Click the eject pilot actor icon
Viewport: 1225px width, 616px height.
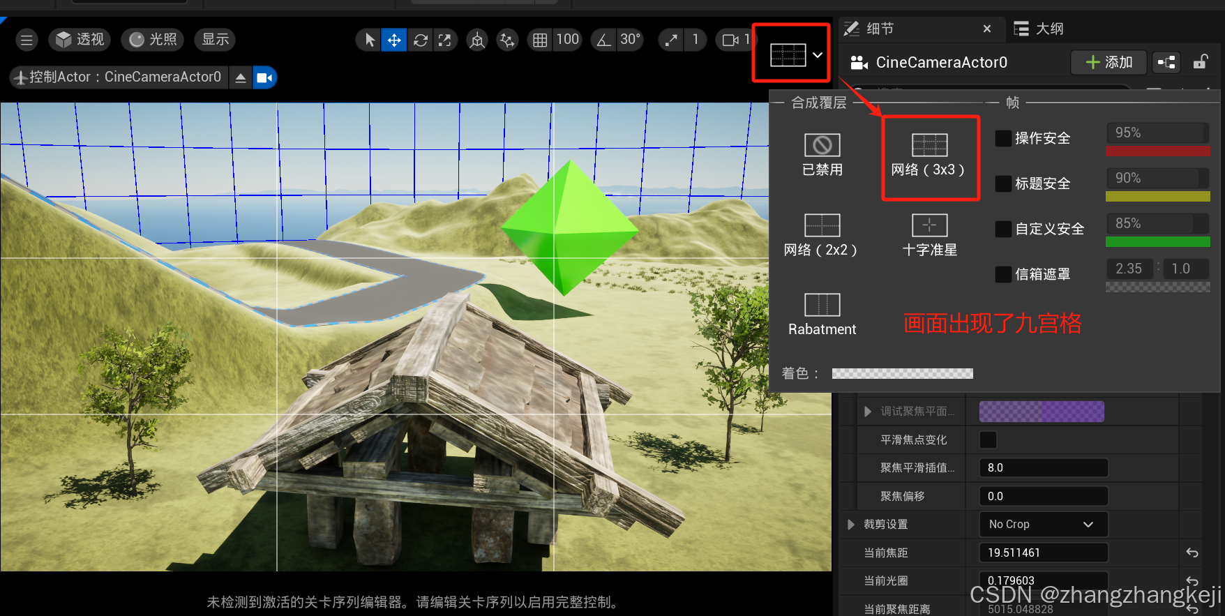tap(240, 77)
